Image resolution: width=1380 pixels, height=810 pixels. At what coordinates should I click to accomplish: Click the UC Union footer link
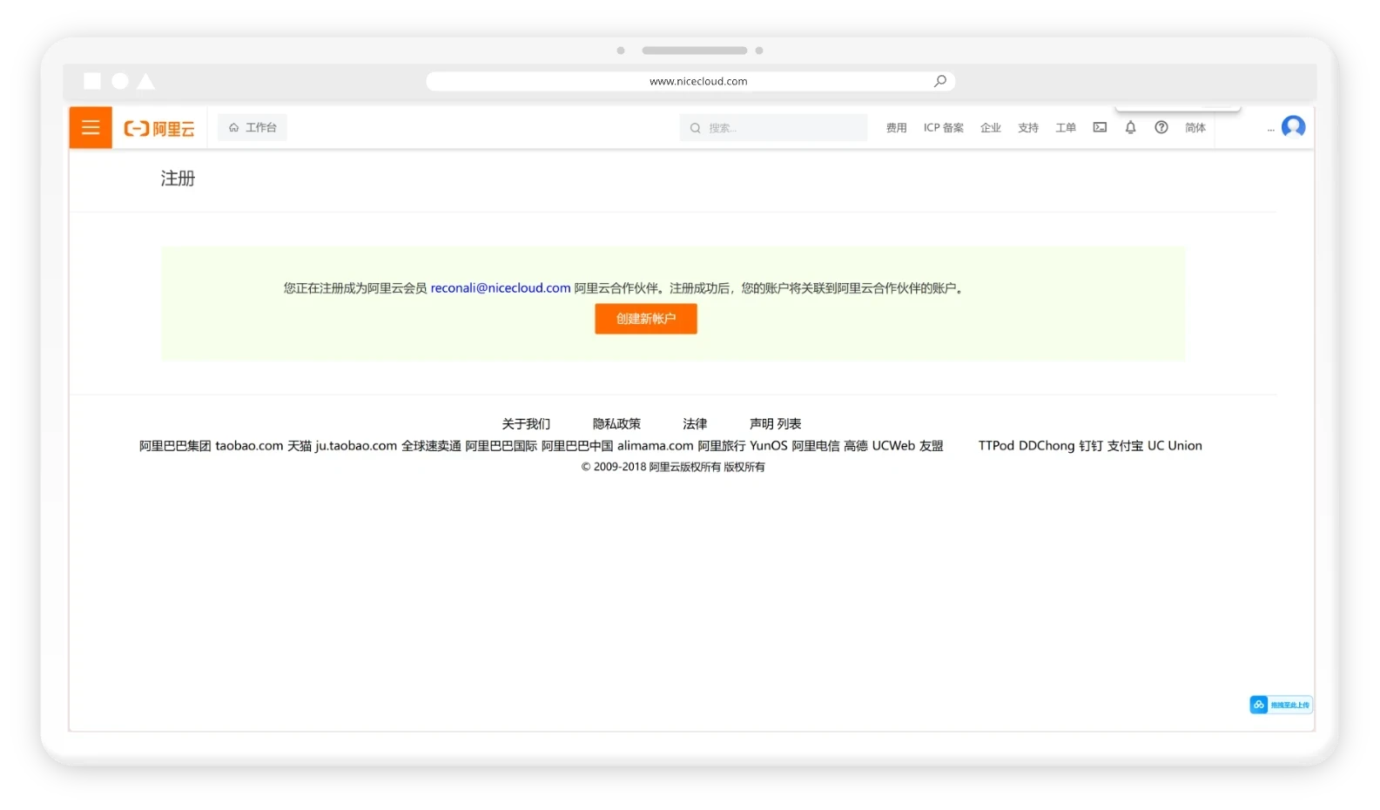[1175, 446]
